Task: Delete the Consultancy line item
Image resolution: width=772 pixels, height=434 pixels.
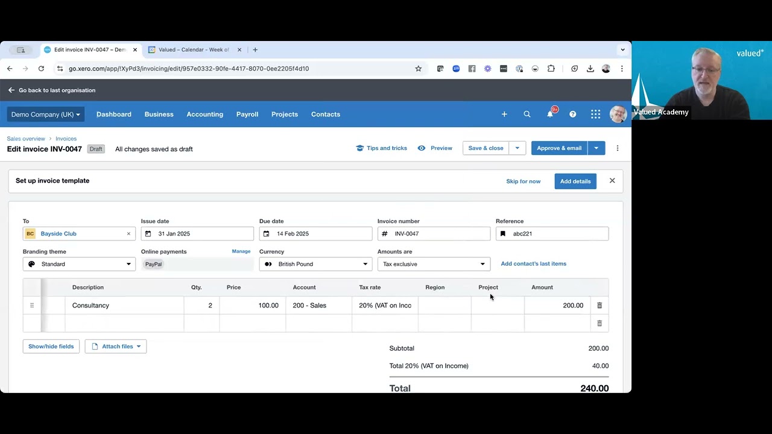Action: [600, 306]
